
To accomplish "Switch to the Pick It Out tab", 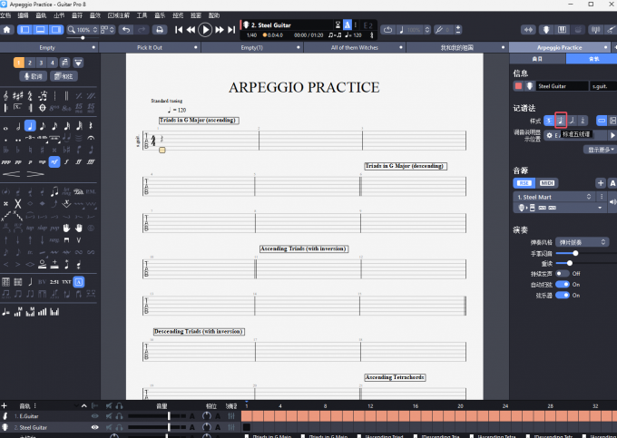I will point(150,47).
